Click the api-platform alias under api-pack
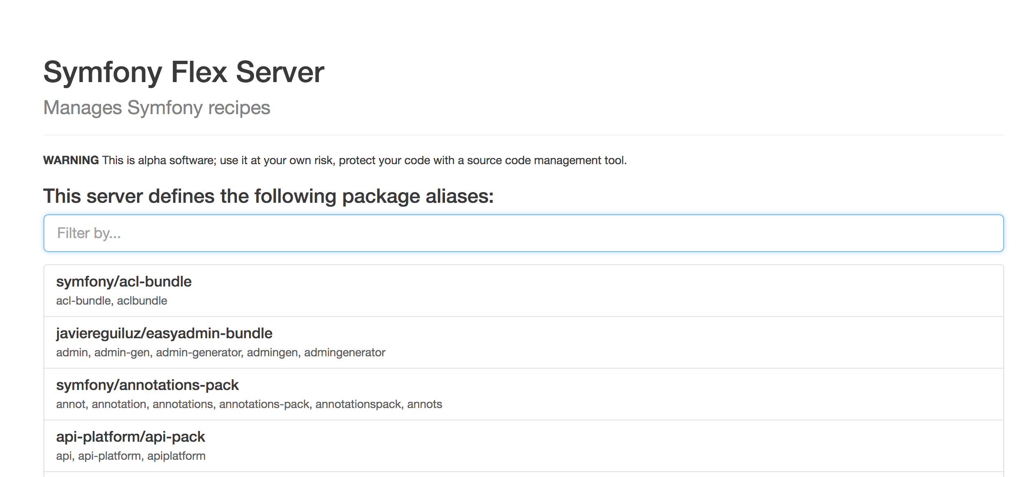This screenshot has width=1018, height=477. (109, 456)
